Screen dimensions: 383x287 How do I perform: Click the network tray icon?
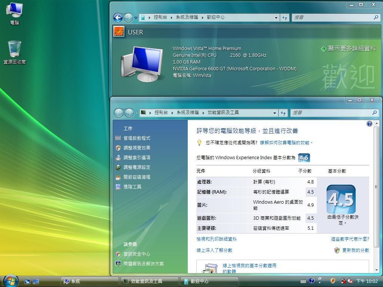coord(343,281)
